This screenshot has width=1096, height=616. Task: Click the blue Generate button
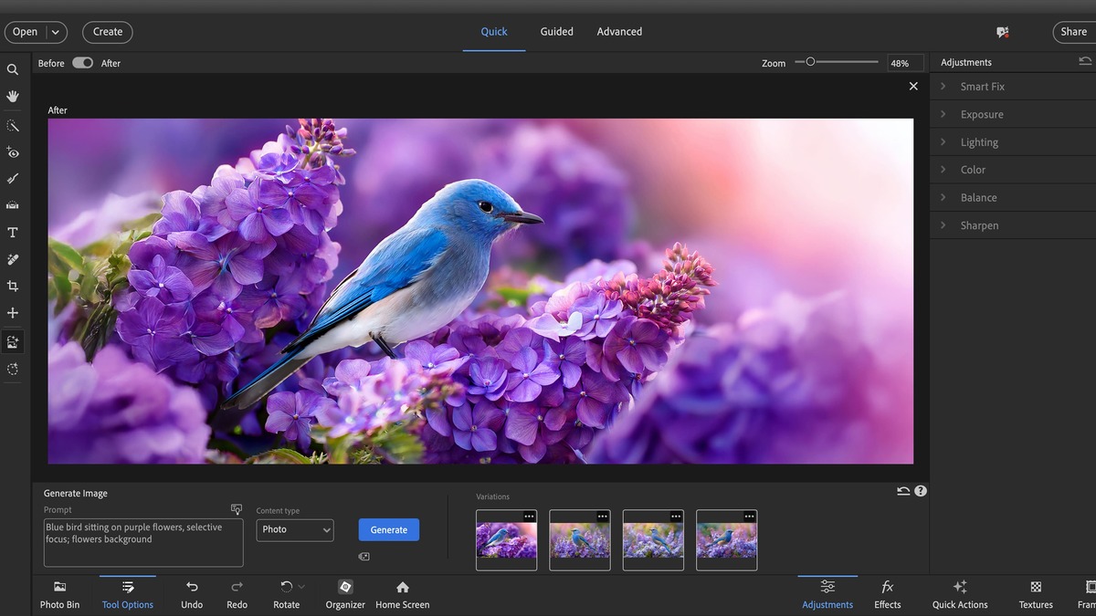pos(388,529)
